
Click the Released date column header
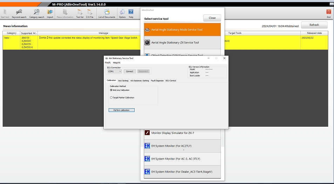[314, 33]
